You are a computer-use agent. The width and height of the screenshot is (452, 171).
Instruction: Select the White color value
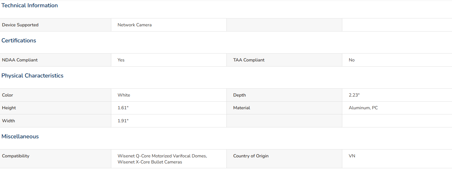[x=124, y=95]
